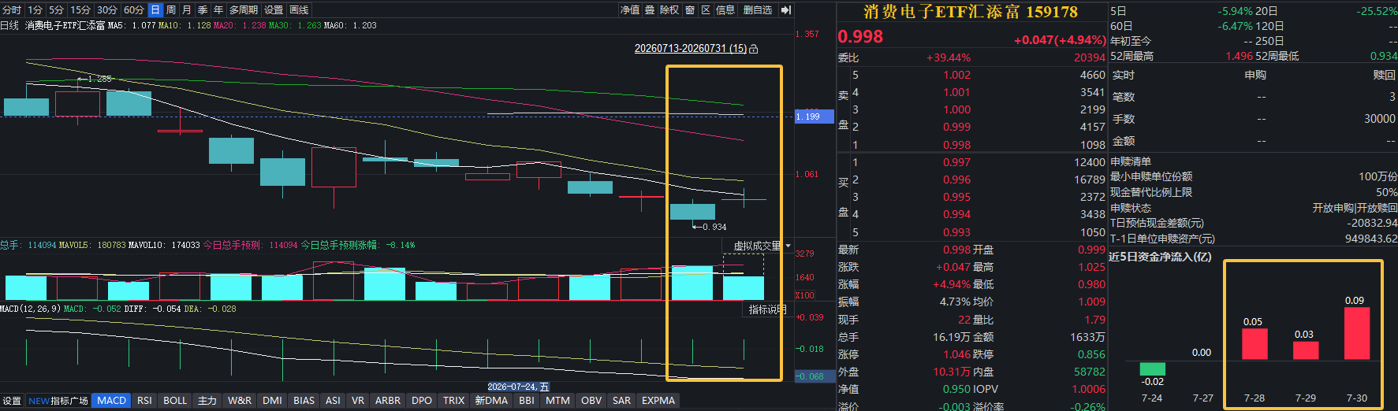Select the 60分 period tab
This screenshot has width=1398, height=411.
[134, 10]
